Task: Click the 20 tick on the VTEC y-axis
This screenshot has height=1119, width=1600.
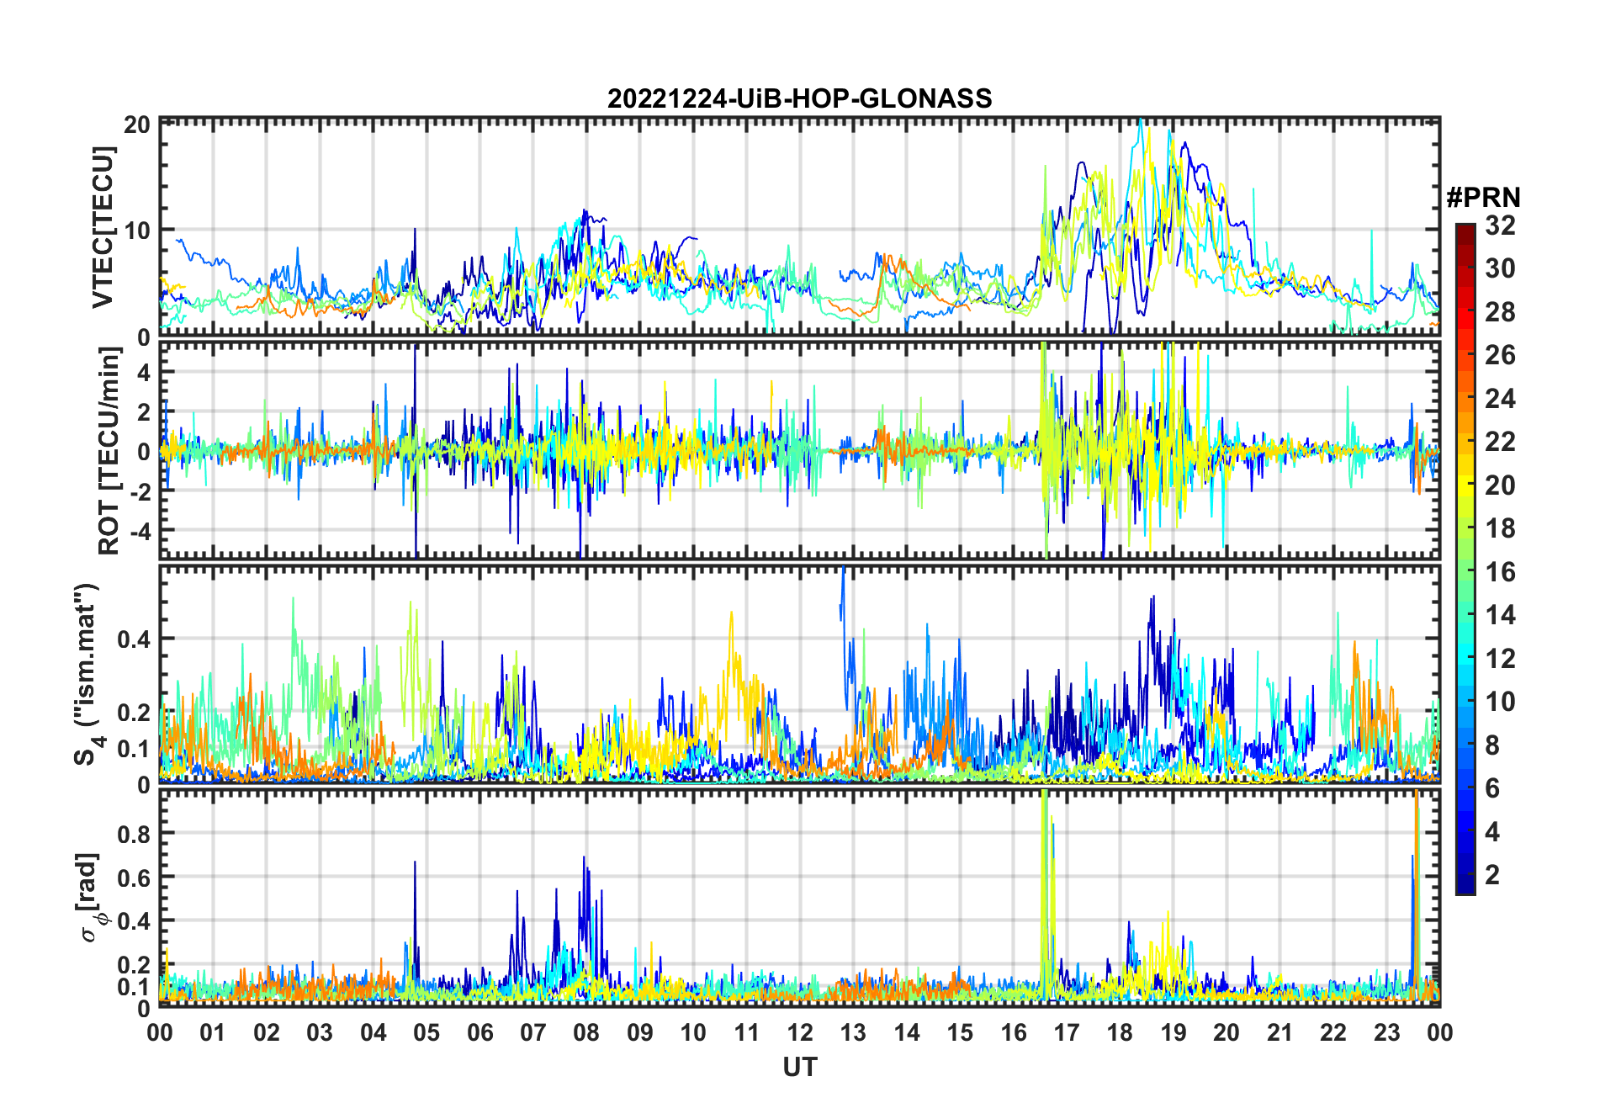Action: pyautogui.click(x=138, y=125)
